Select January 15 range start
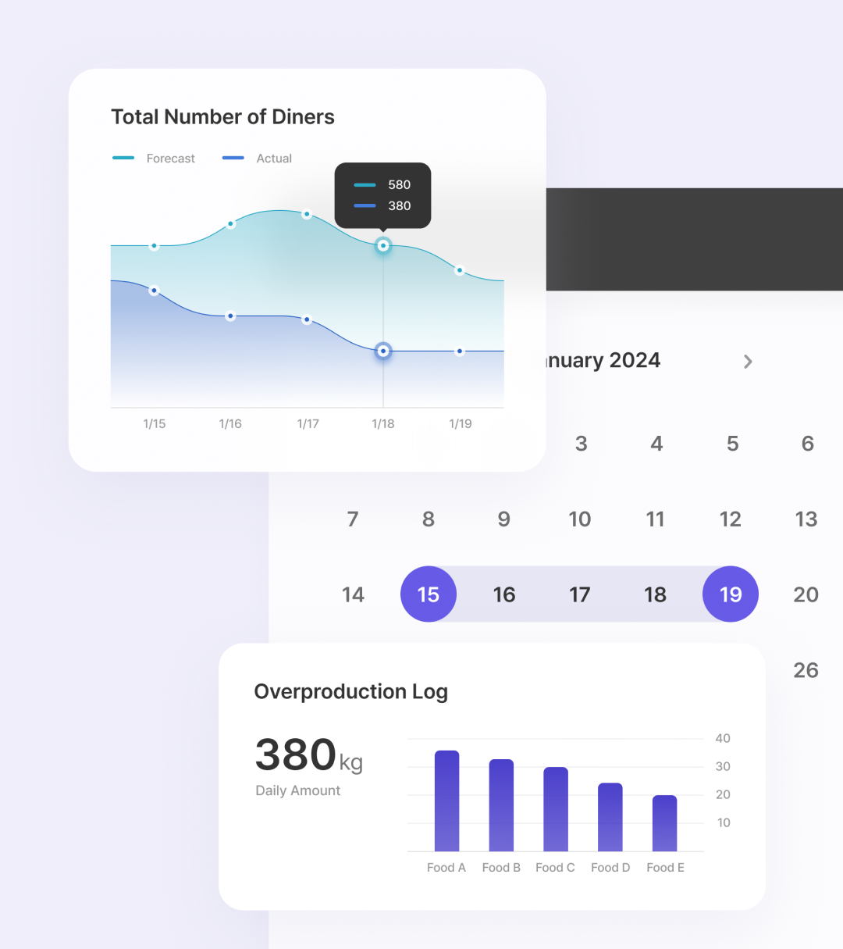The width and height of the screenshot is (843, 949). click(x=428, y=594)
